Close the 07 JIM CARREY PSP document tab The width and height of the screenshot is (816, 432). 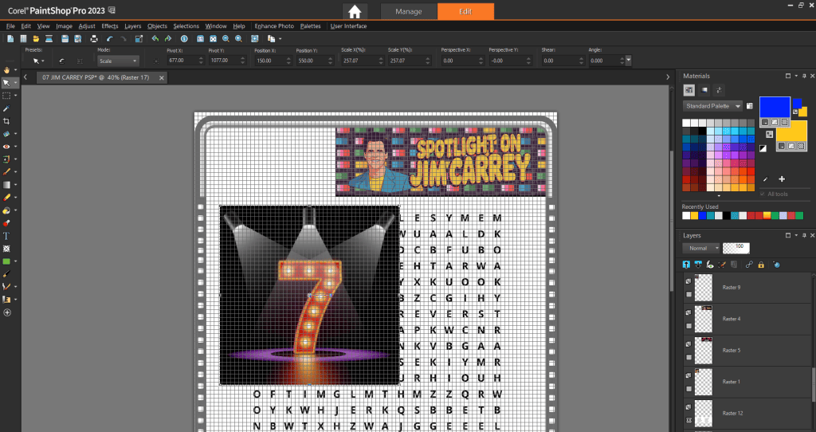pos(161,77)
